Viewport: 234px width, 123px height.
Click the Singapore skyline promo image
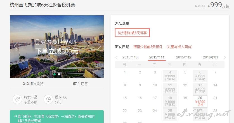[x=57, y=46]
